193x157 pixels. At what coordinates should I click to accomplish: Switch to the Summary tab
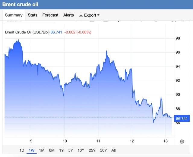(14, 15)
